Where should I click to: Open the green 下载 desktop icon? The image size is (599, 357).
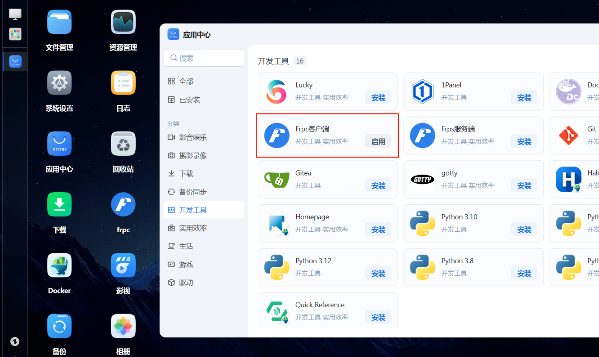coord(59,204)
